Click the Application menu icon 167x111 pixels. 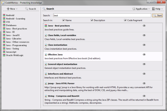click(x=134, y=9)
